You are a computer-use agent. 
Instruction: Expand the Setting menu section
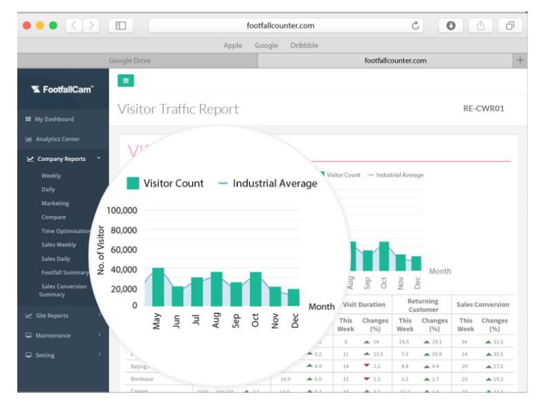99,355
